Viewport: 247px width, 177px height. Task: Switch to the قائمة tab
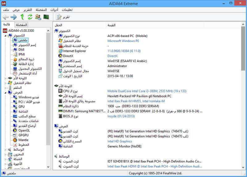click(7, 24)
